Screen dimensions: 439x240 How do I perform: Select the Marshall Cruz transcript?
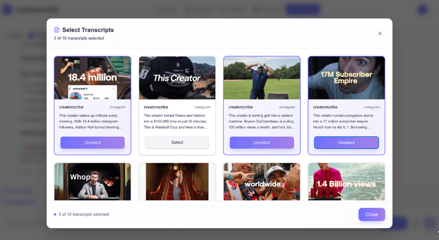coord(177,142)
